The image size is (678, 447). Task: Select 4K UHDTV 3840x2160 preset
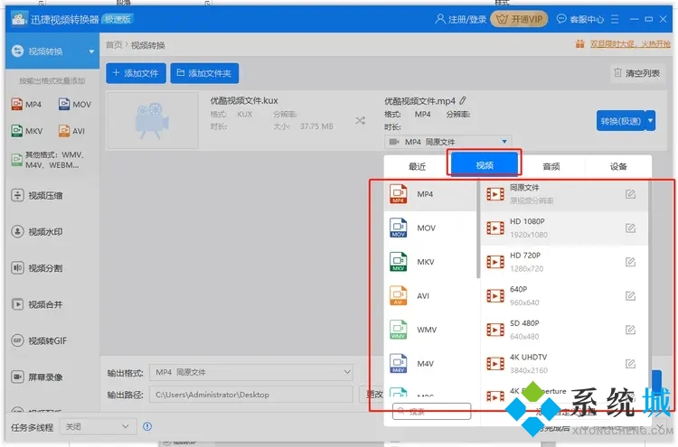[x=564, y=364]
